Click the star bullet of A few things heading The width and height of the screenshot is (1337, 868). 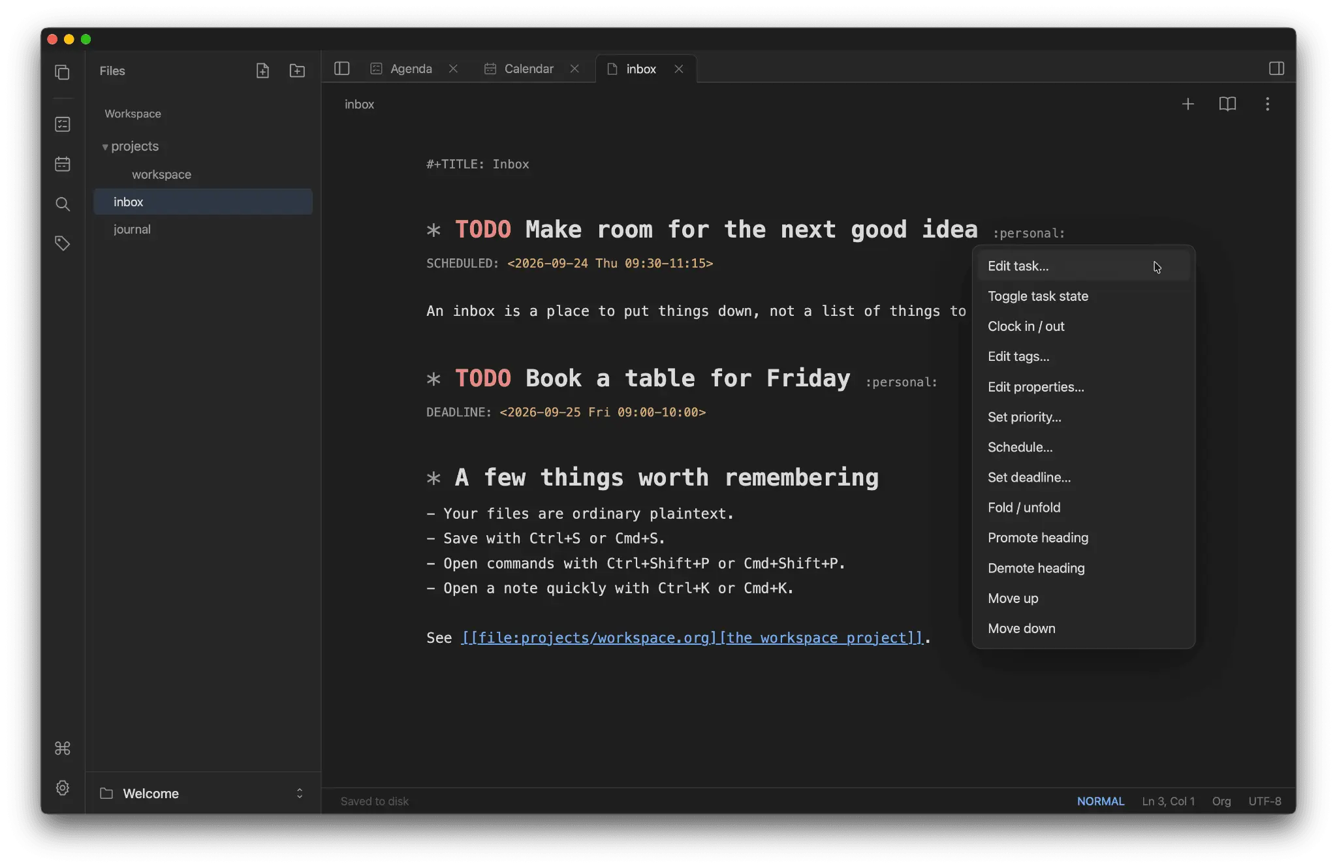pyautogui.click(x=433, y=478)
